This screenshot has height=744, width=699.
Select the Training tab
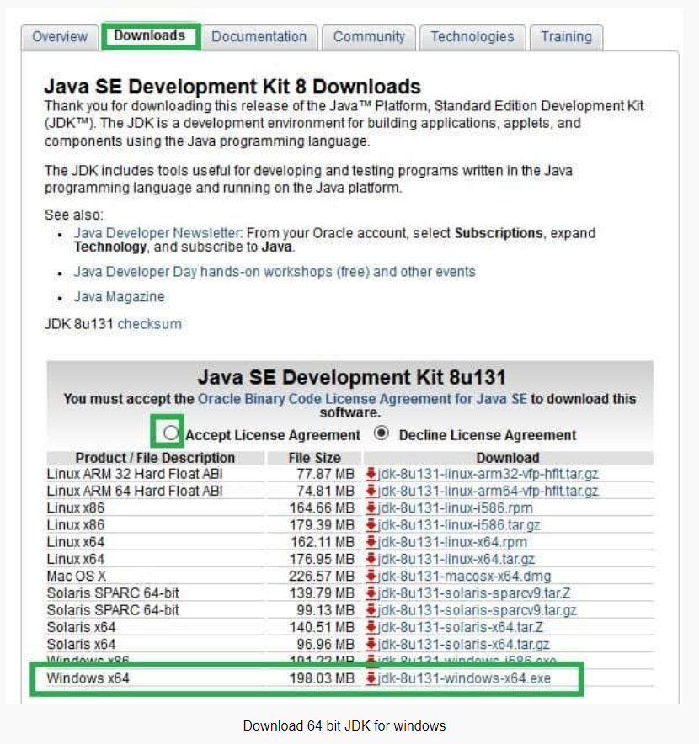click(x=567, y=36)
